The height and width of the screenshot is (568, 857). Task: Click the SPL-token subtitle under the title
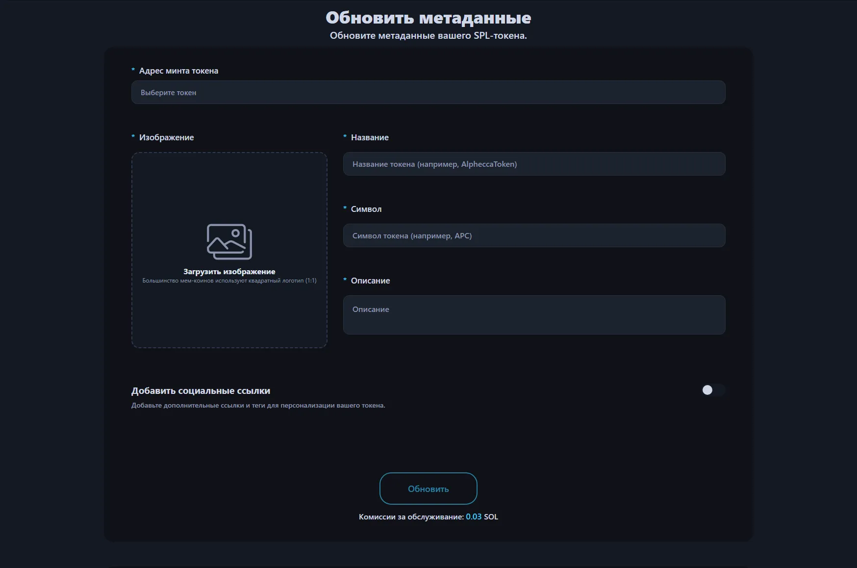tap(428, 36)
